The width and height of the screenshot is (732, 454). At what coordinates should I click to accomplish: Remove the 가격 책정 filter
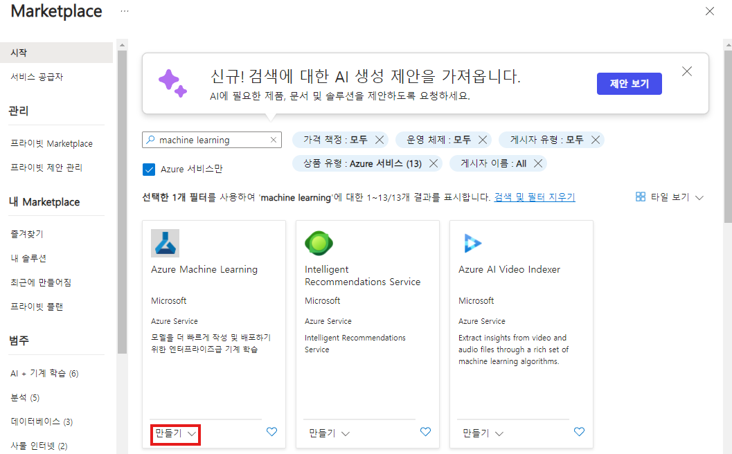click(380, 140)
